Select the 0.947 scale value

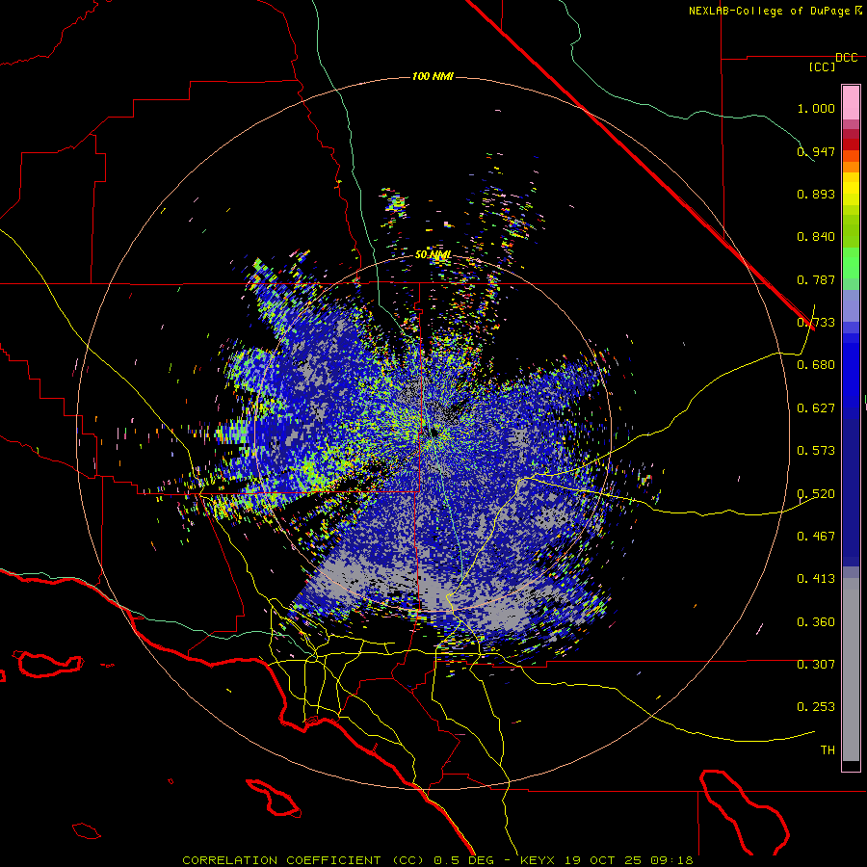(x=816, y=151)
